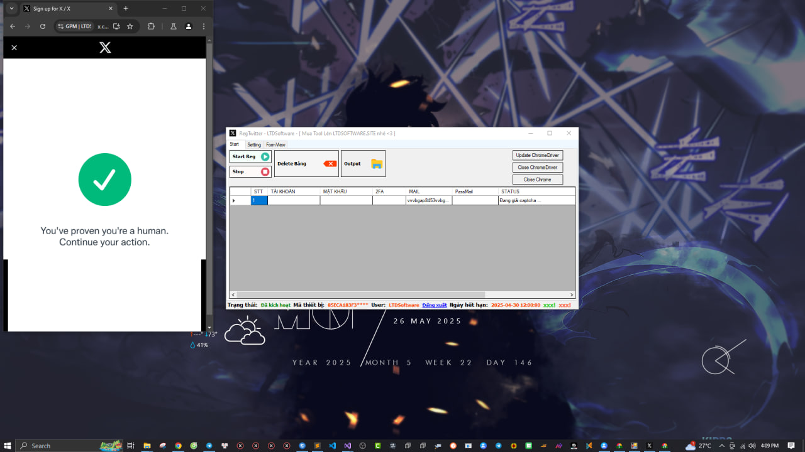This screenshot has width=805, height=452.
Task: Select the STATUS column header
Action: coord(536,191)
